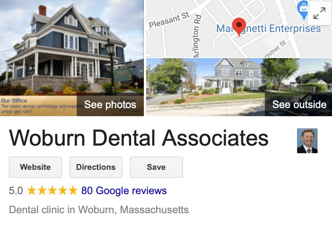
Task: Click the dentist portrait thumbnail
Action: pos(307,141)
